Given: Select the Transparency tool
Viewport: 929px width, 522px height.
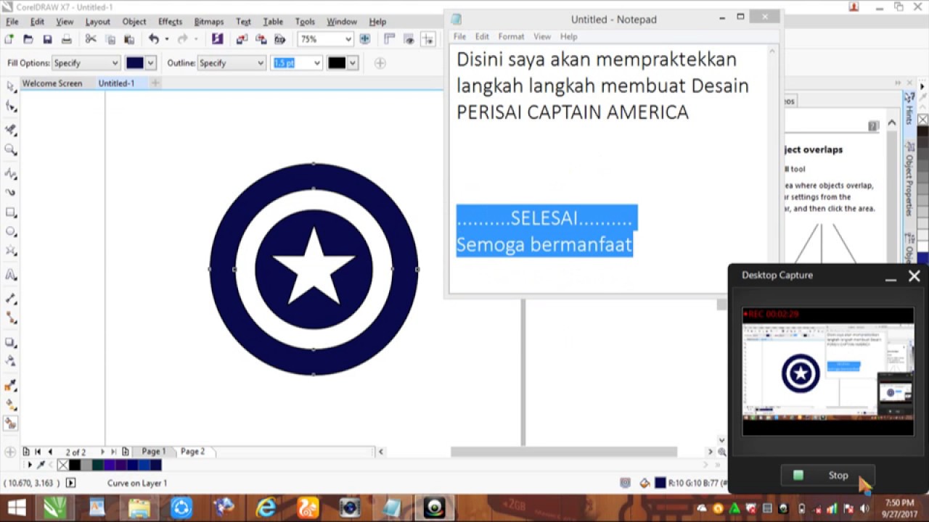Looking at the screenshot, I should pyautogui.click(x=11, y=361).
